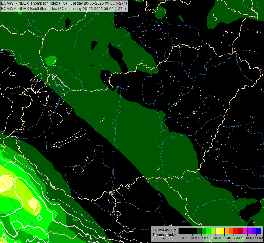Click the legend scale value '40'
Screen dimensions: 264x243
point(243,238)
